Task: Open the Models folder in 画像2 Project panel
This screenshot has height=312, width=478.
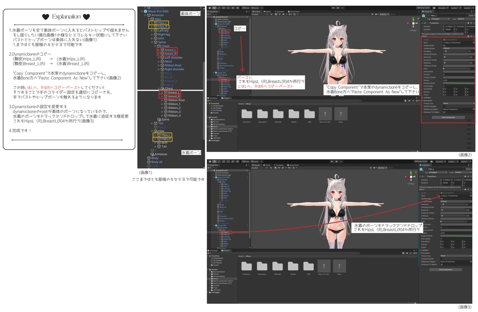Action: pos(294,114)
